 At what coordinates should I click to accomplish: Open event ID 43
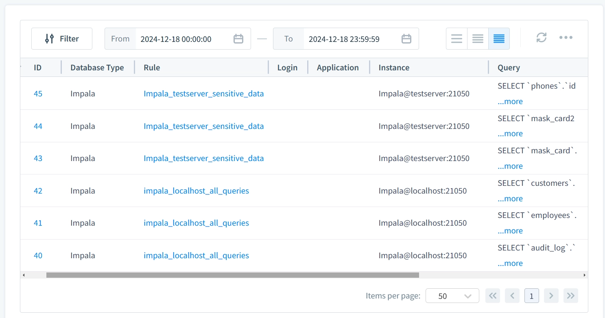(x=38, y=158)
